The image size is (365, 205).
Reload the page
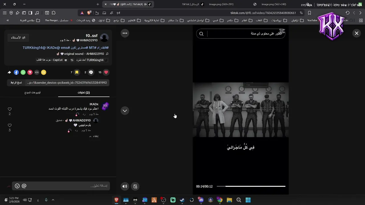coord(348,13)
